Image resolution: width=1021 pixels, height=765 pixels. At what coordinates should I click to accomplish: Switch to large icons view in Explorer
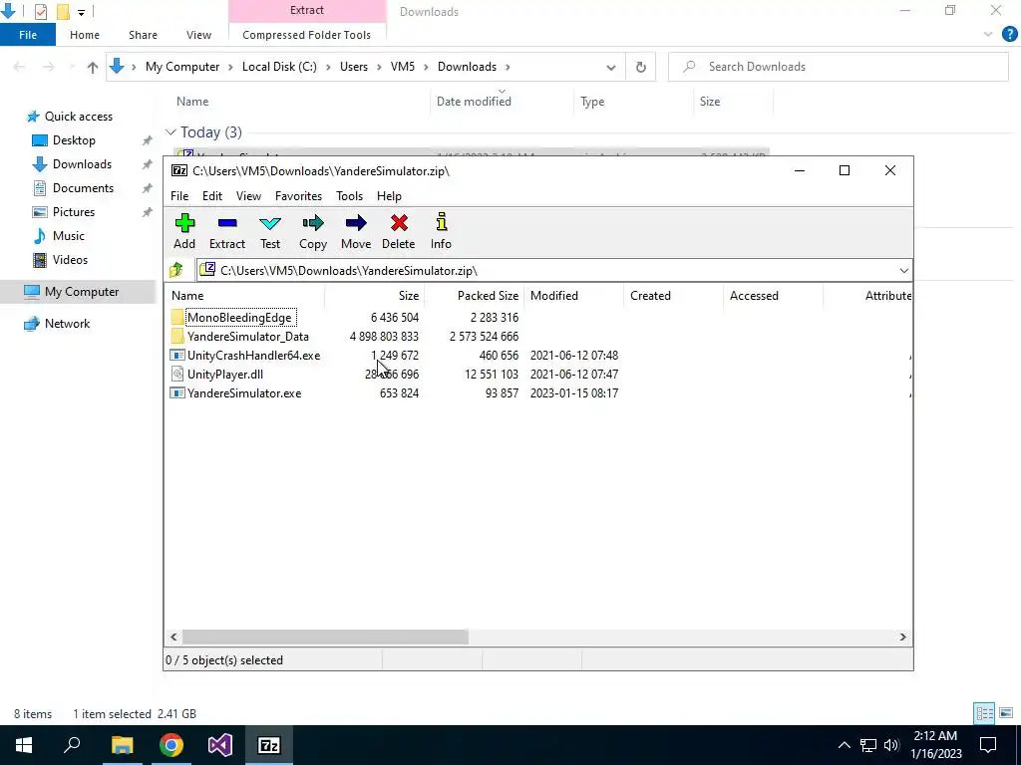click(x=1006, y=713)
